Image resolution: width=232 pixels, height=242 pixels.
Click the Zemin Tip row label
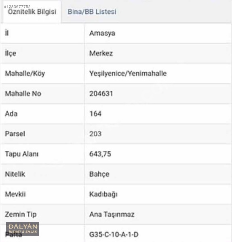(x=21, y=215)
